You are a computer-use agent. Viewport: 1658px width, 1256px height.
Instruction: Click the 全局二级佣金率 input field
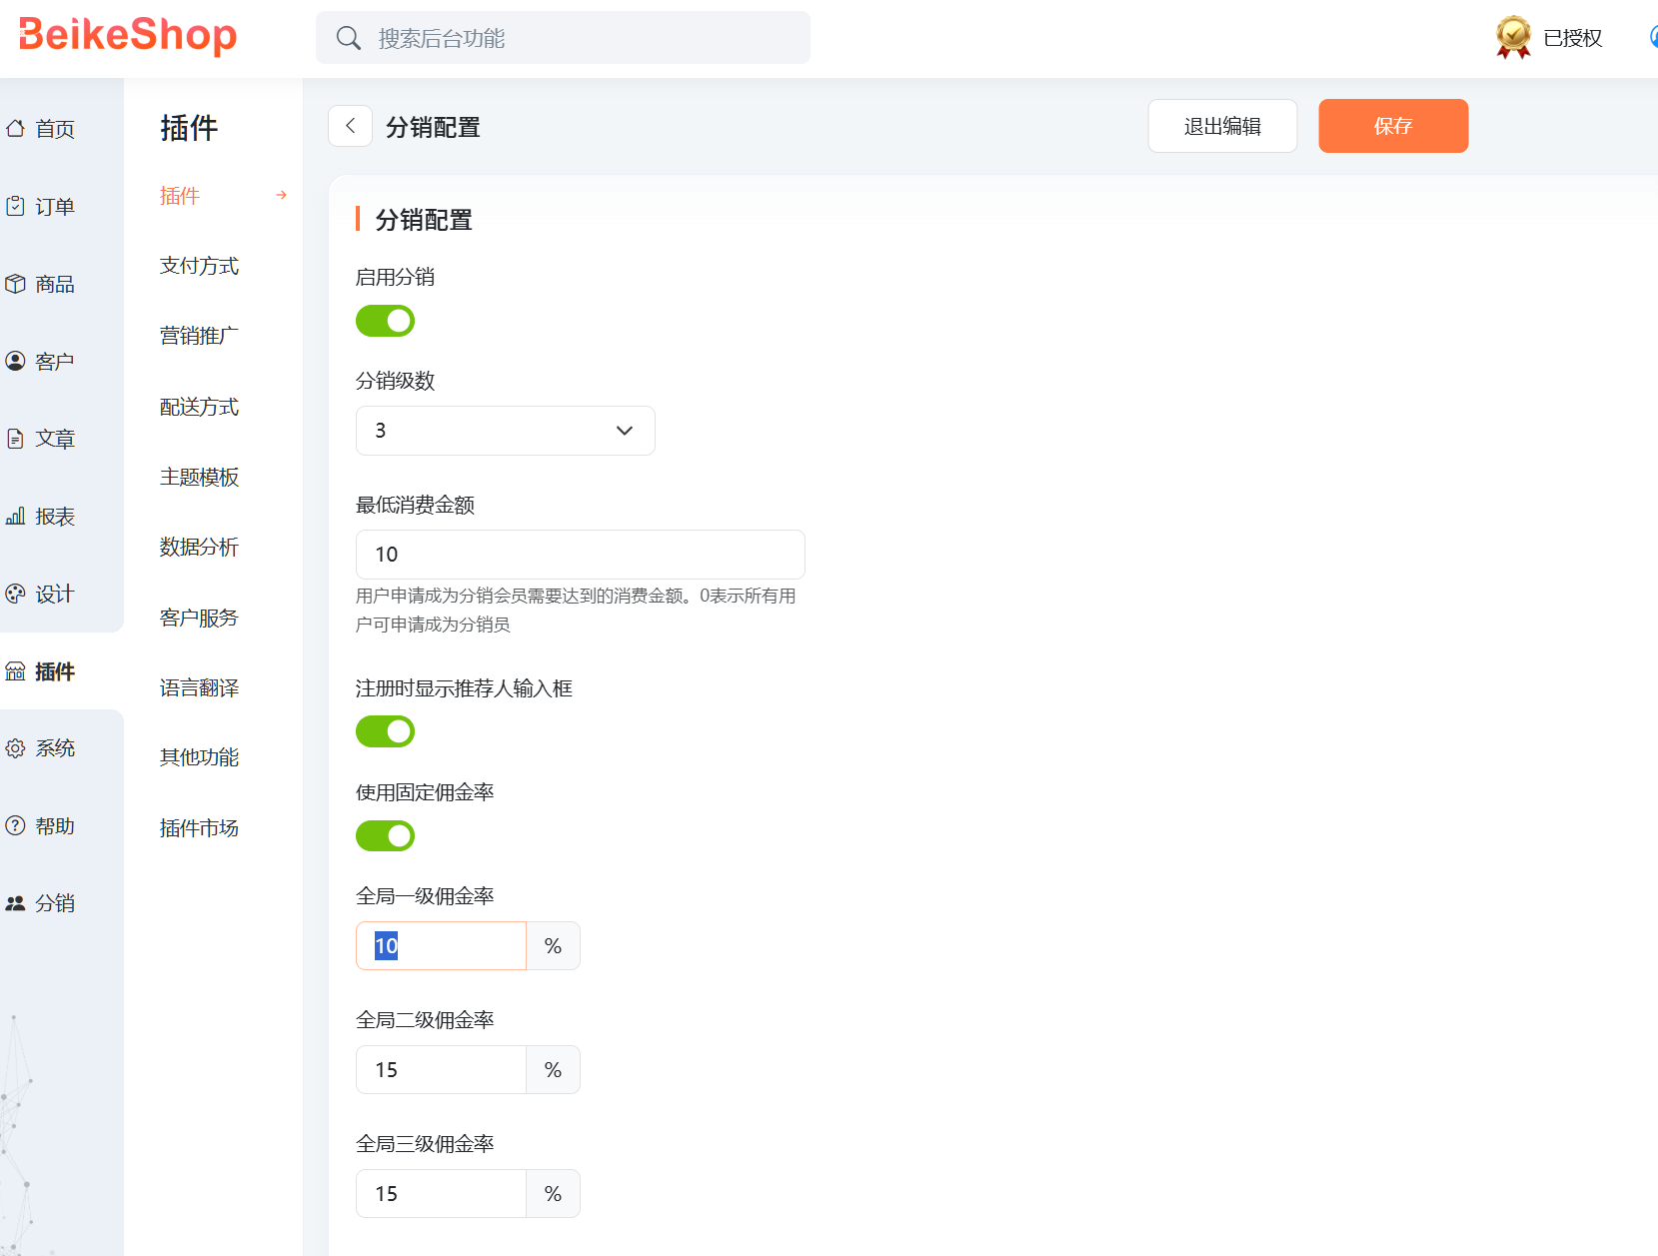pos(441,1070)
